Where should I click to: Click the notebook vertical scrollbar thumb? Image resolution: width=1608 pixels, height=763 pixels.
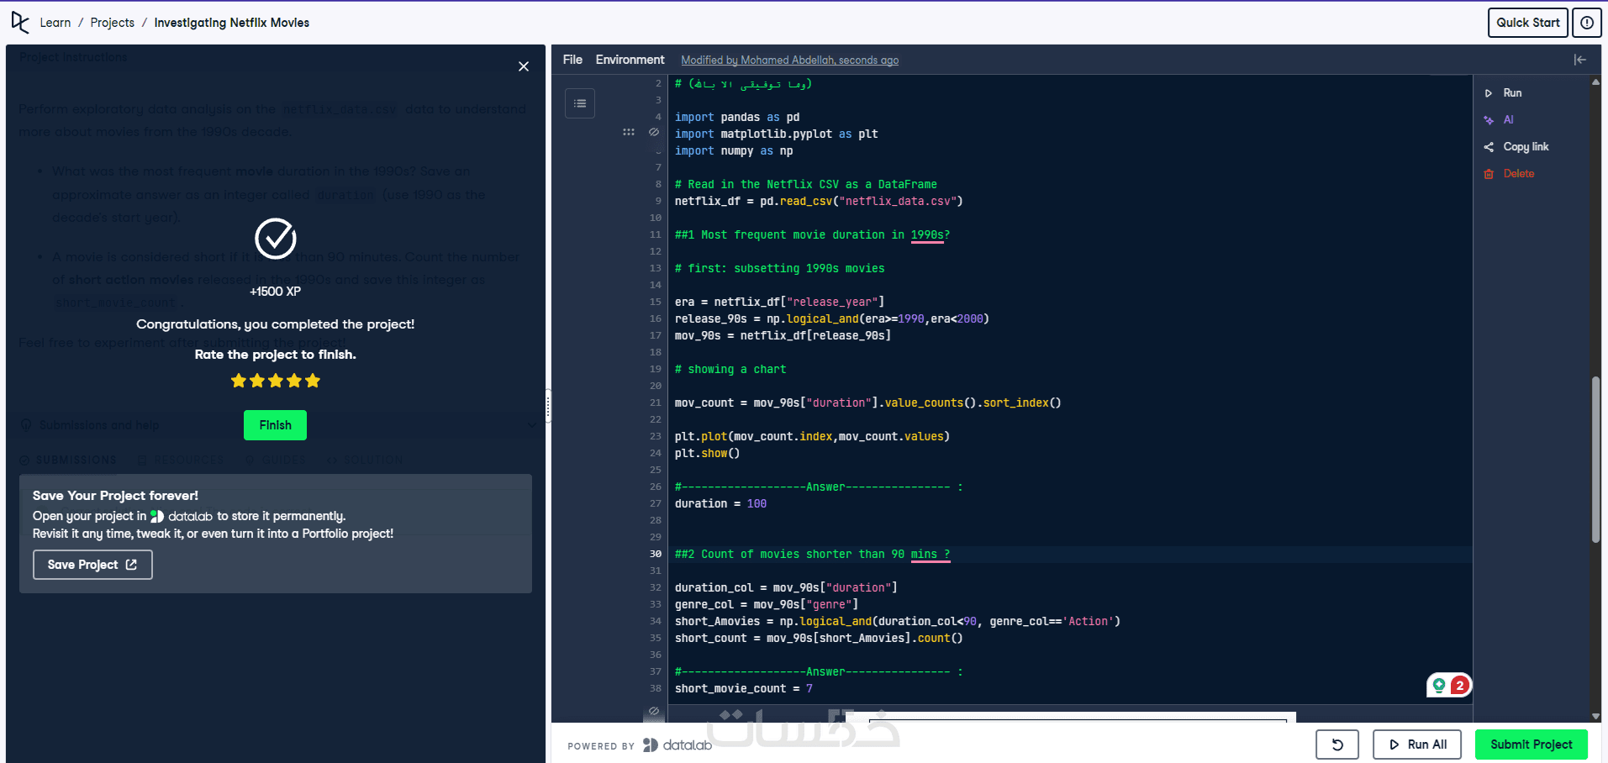point(1595,460)
